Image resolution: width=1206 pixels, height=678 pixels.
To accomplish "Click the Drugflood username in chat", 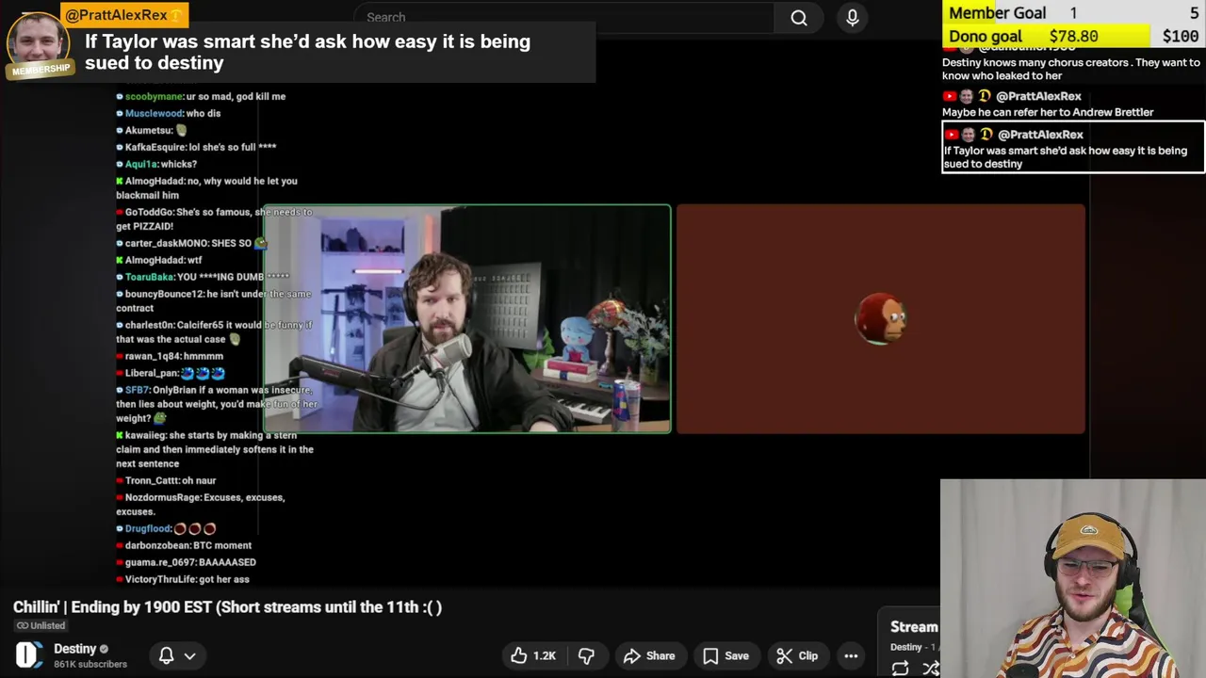I will coord(148,528).
